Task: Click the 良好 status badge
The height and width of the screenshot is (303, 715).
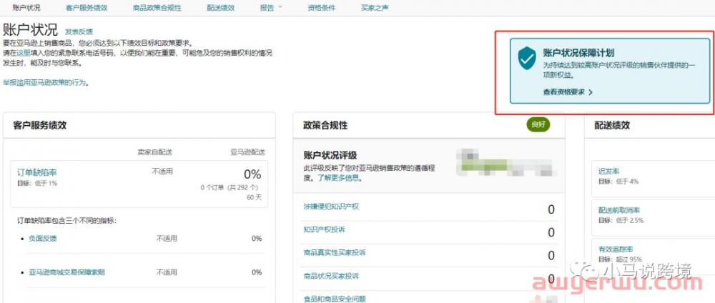Action: tap(538, 125)
